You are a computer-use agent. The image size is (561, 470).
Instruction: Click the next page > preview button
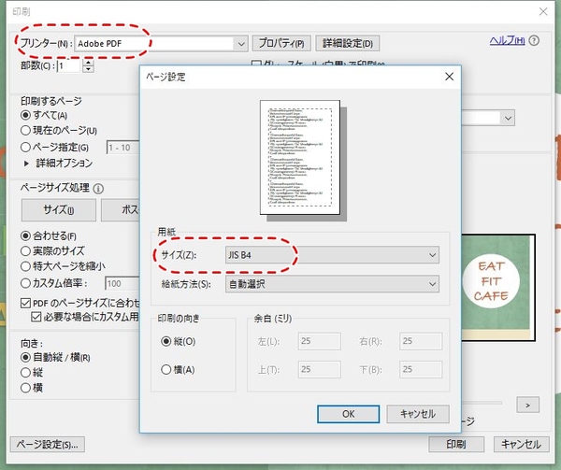point(527,405)
